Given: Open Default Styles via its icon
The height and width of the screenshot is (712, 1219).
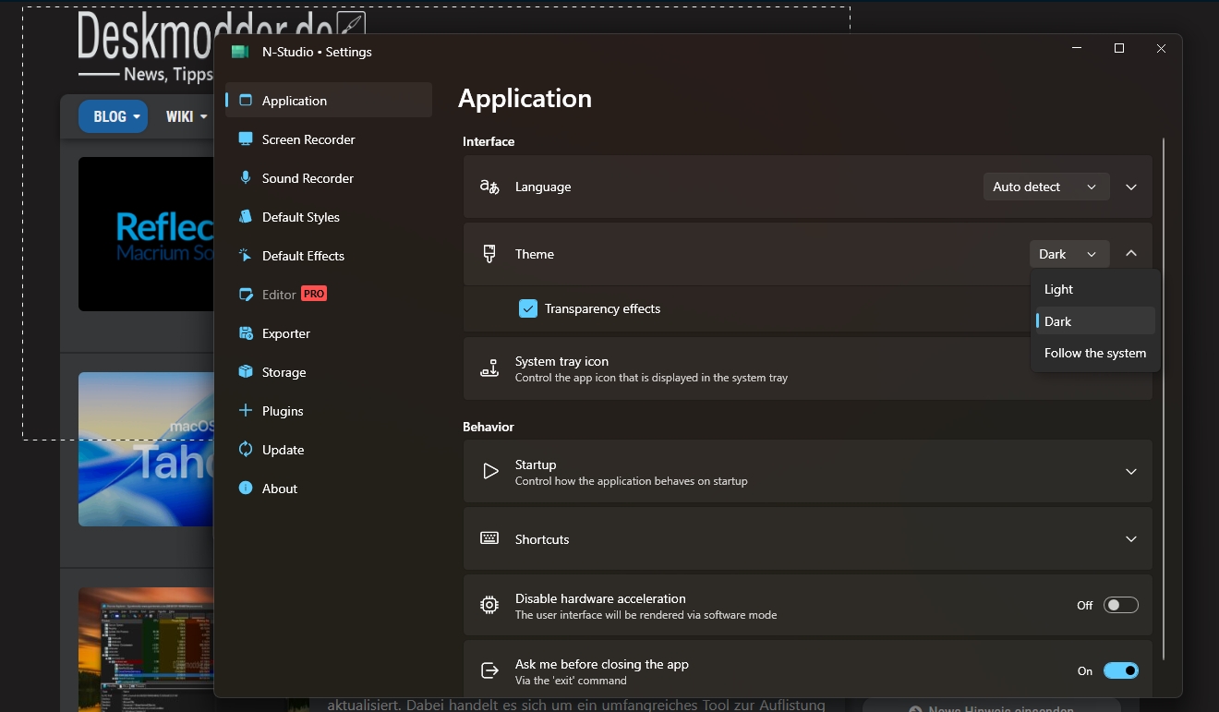Looking at the screenshot, I should pyautogui.click(x=246, y=217).
